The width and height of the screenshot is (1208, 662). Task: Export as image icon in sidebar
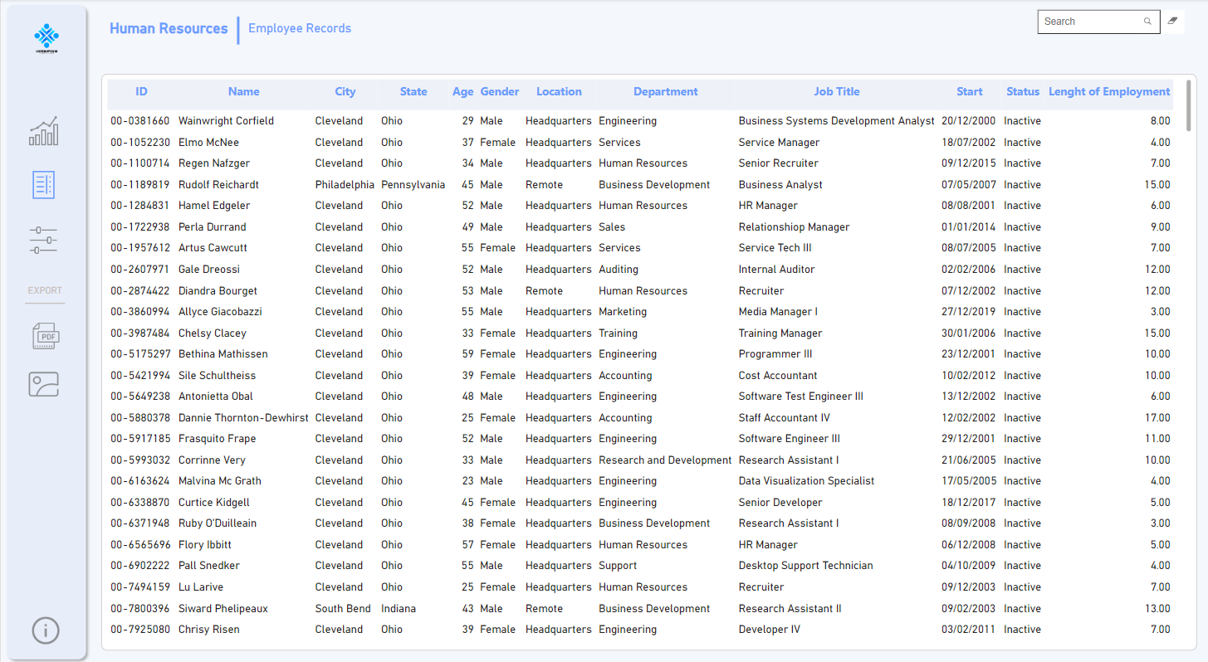(44, 384)
